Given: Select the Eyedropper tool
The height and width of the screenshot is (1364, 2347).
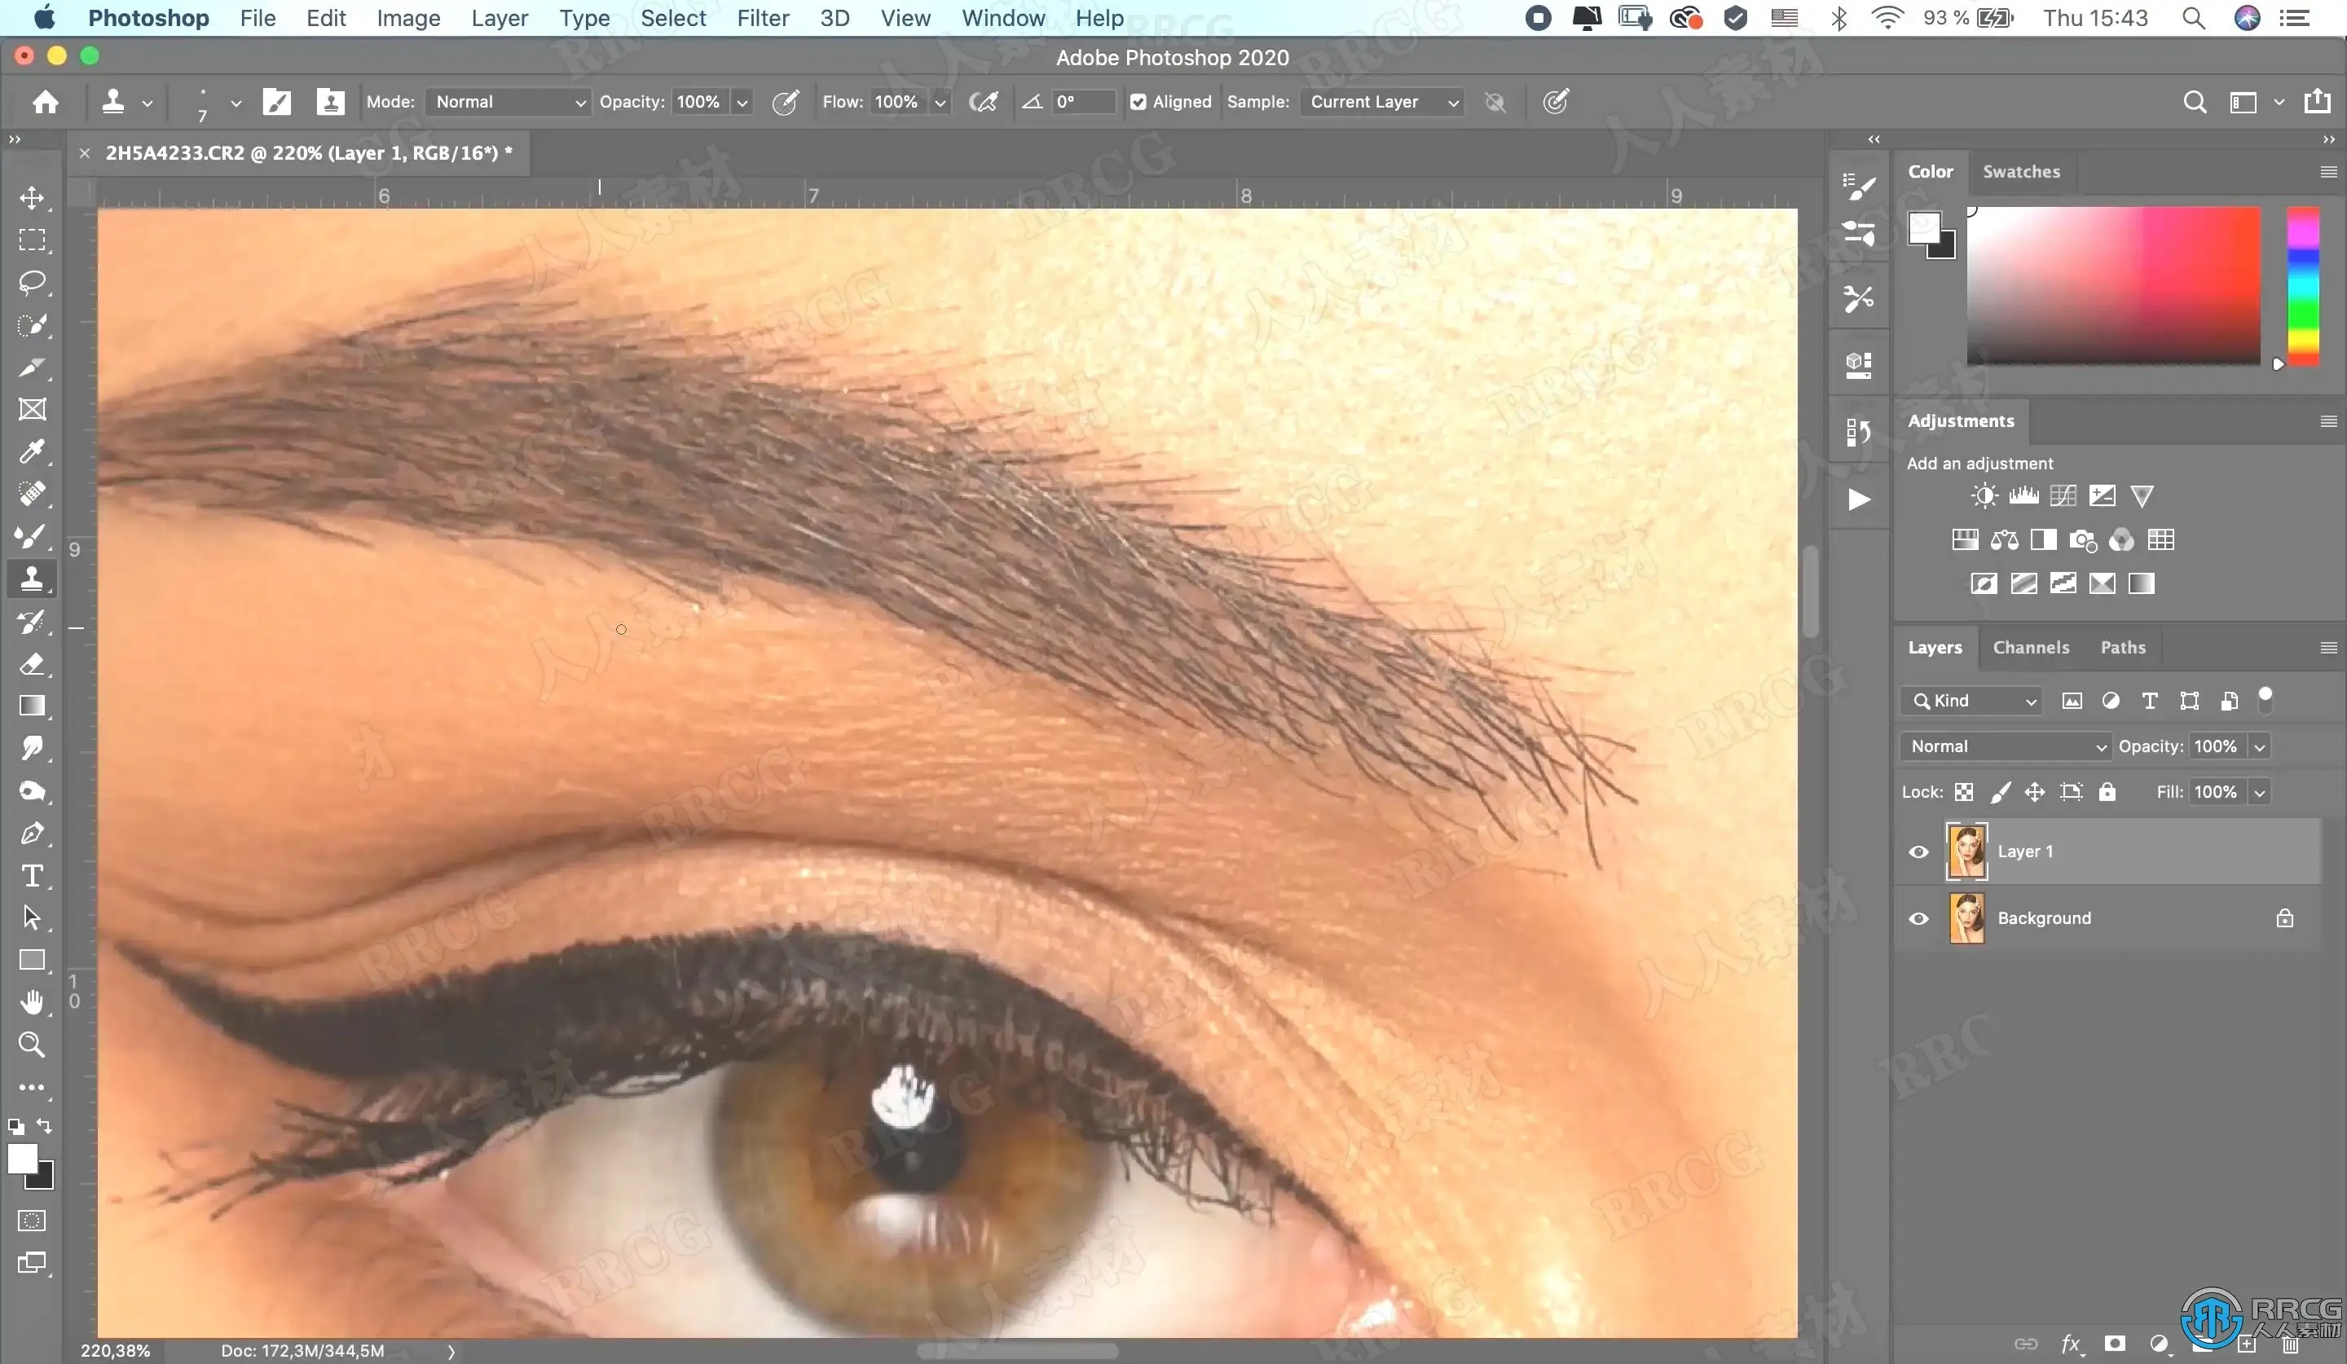Looking at the screenshot, I should tap(32, 451).
